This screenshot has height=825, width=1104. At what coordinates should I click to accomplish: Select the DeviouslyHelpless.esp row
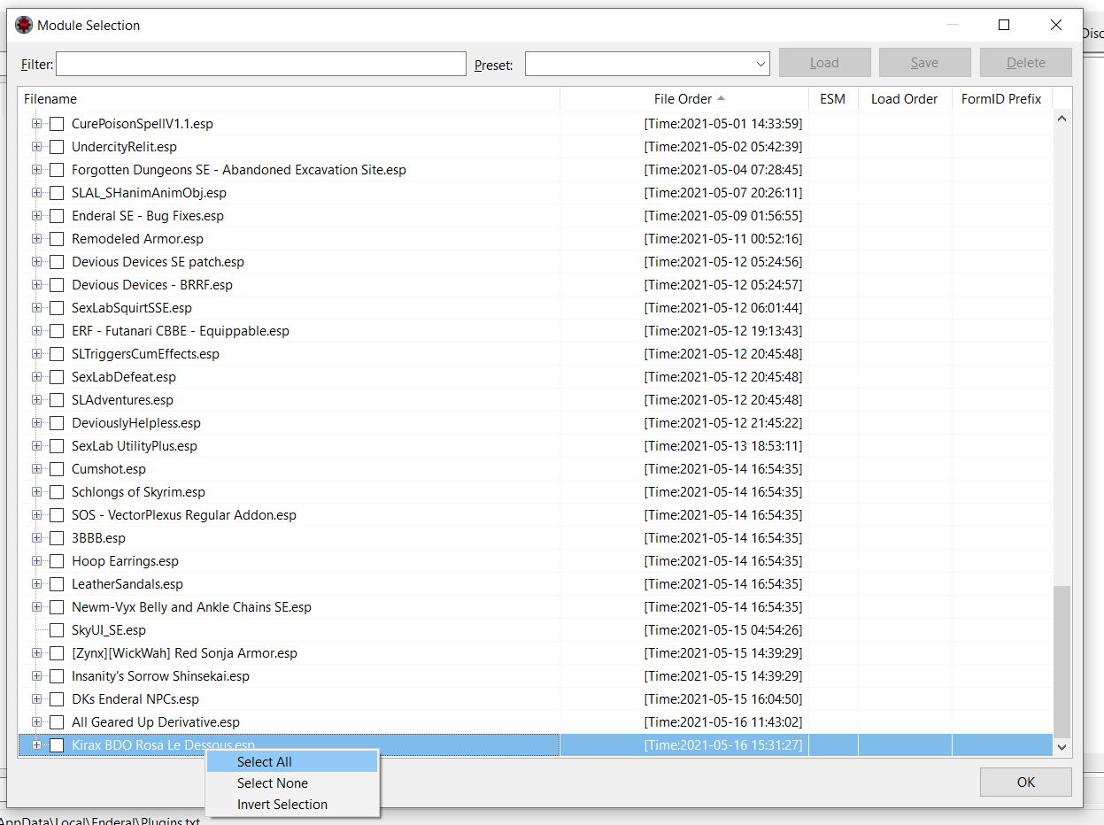tap(536, 423)
